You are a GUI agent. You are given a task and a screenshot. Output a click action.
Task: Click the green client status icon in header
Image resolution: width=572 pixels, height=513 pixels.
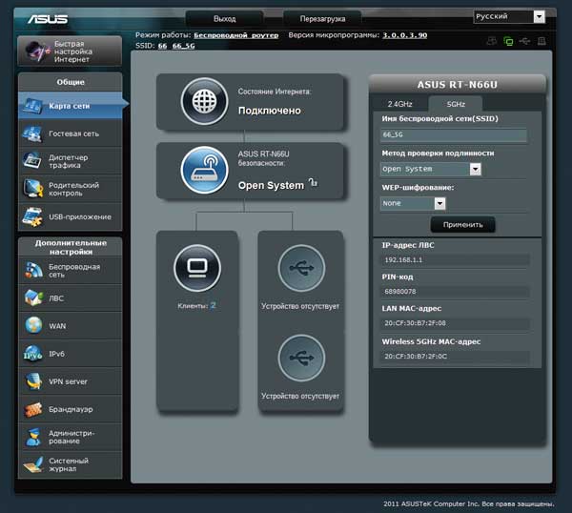[508, 41]
